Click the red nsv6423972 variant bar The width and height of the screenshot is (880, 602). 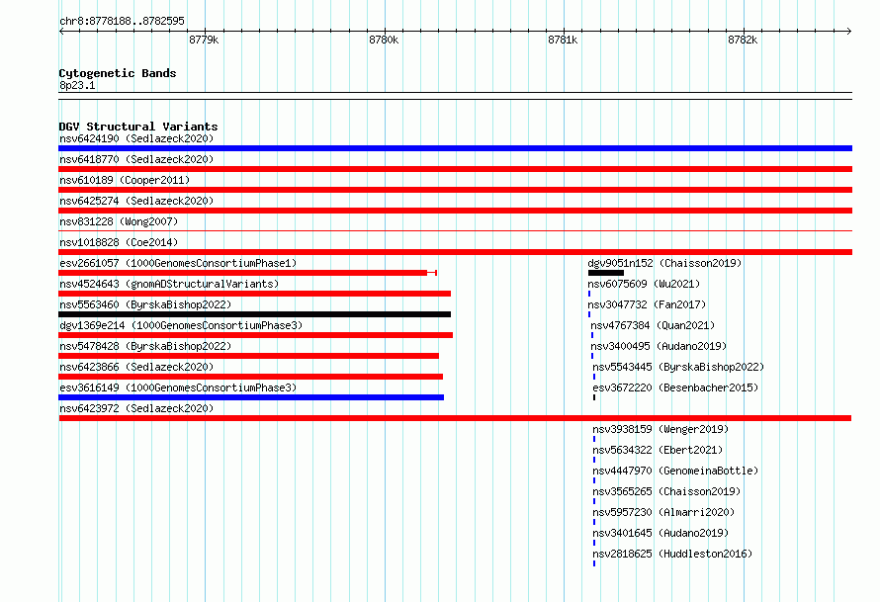pyautogui.click(x=455, y=418)
